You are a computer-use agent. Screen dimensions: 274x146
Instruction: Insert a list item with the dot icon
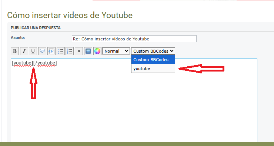click(79, 51)
